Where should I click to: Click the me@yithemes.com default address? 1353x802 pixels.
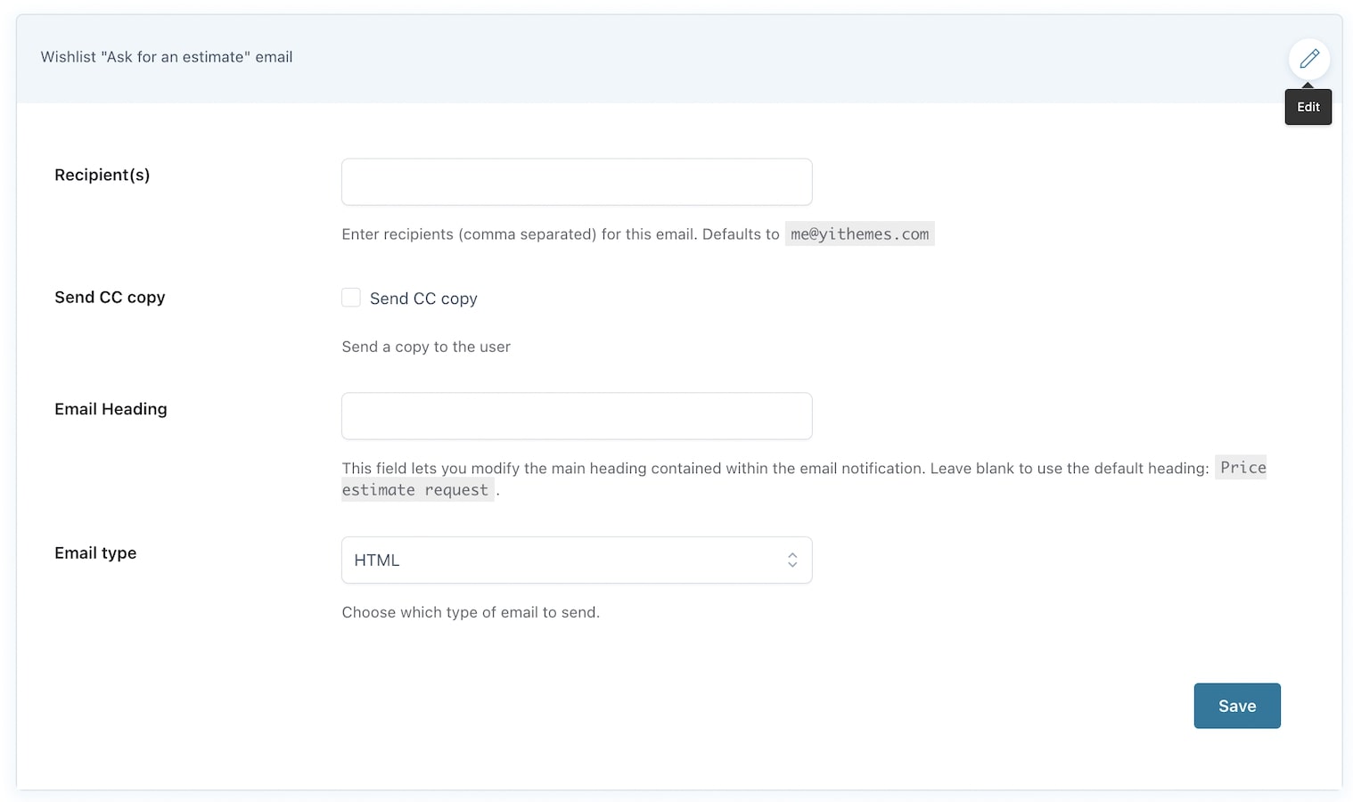859,234
